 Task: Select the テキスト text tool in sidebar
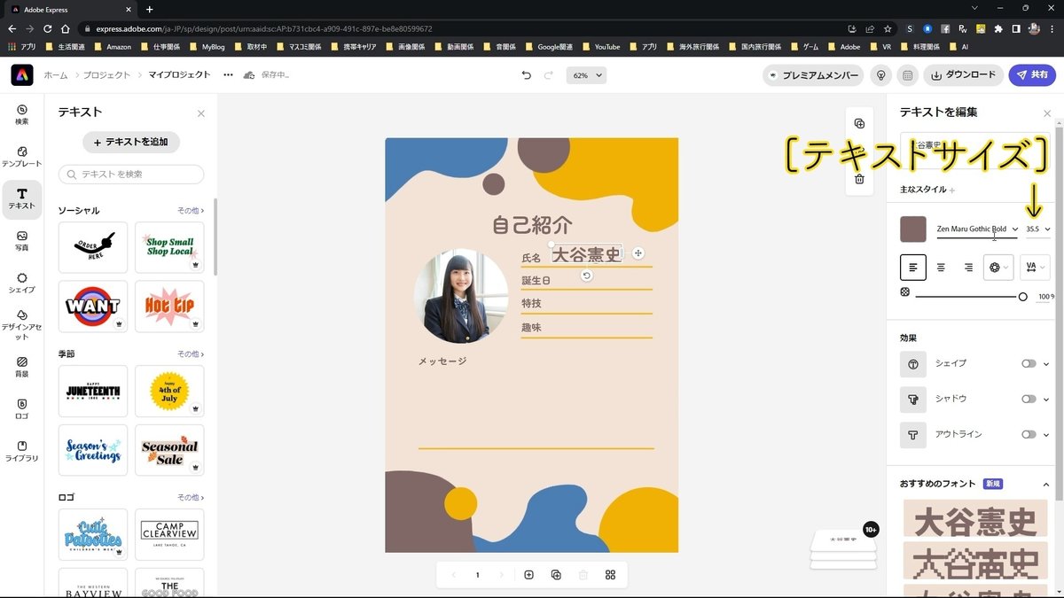(21, 198)
